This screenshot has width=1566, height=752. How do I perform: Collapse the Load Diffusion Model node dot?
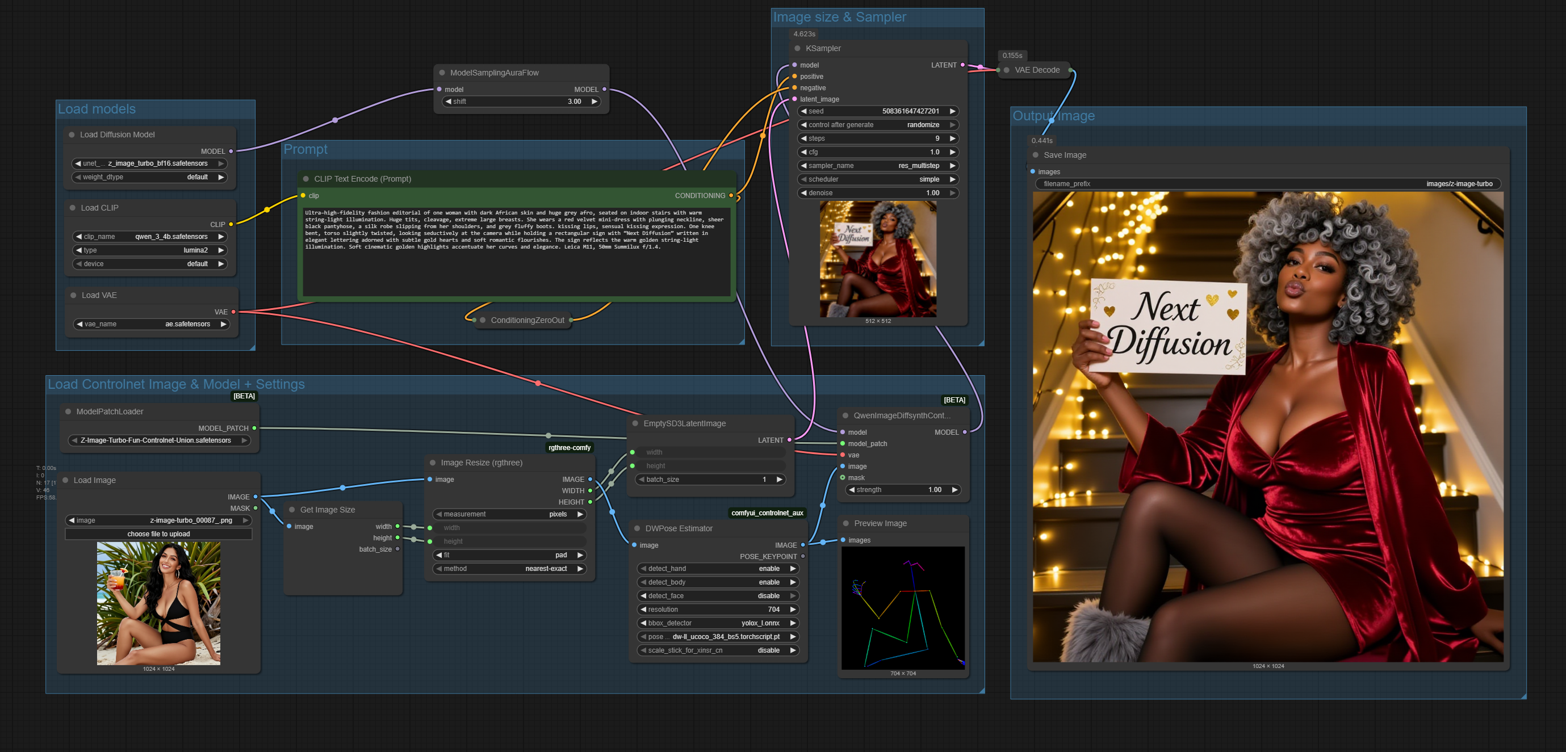(x=72, y=135)
